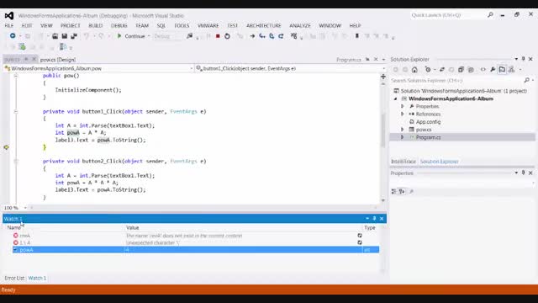Toggle Categorized view in Properties panel

pos(394,191)
